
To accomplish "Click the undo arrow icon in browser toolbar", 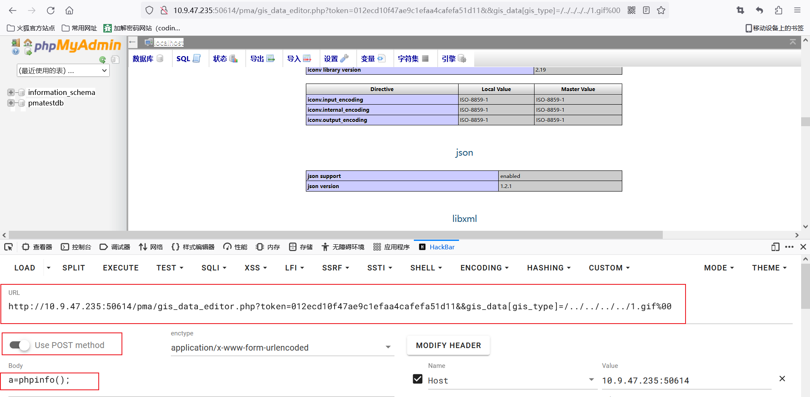I will point(759,10).
